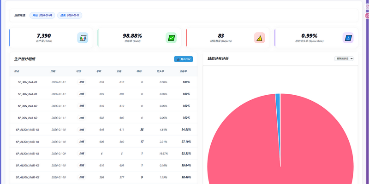Click the total cell showing 606

coord(101,142)
